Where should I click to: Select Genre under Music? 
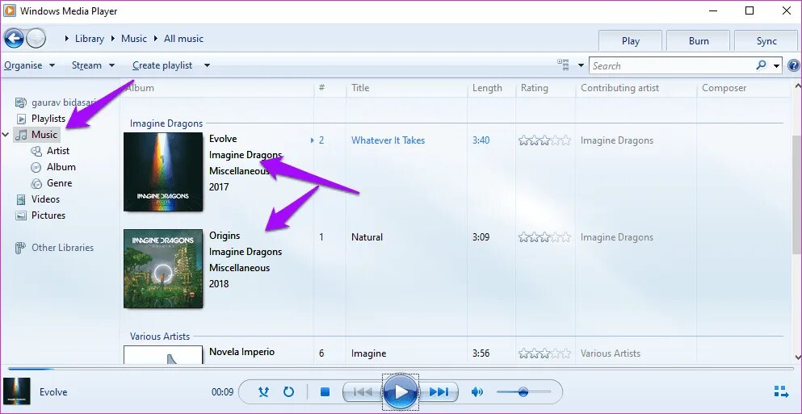pyautogui.click(x=59, y=183)
